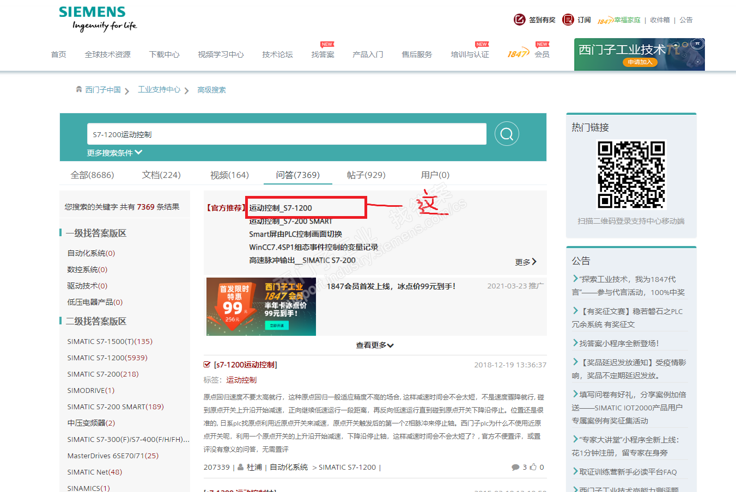Filter by MasterDrives 6SE70/71(25)

pyautogui.click(x=113, y=456)
